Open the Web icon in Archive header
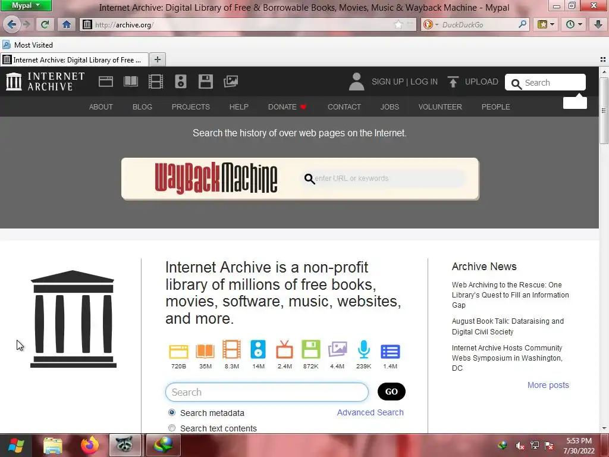Screen dimensions: 609x457 coord(106,82)
